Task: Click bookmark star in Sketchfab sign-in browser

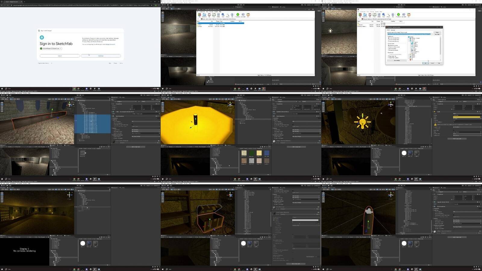Action: [152, 5]
